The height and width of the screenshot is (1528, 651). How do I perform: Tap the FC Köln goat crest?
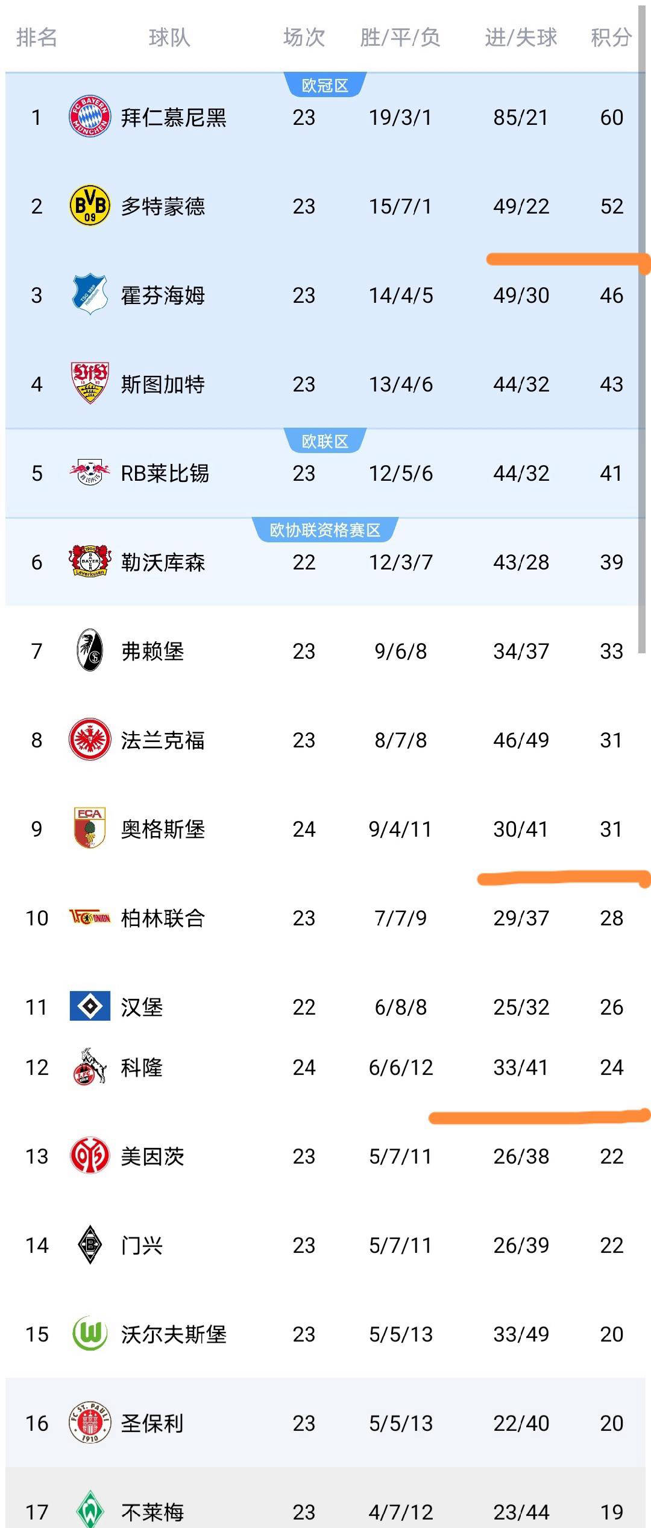coord(90,1067)
